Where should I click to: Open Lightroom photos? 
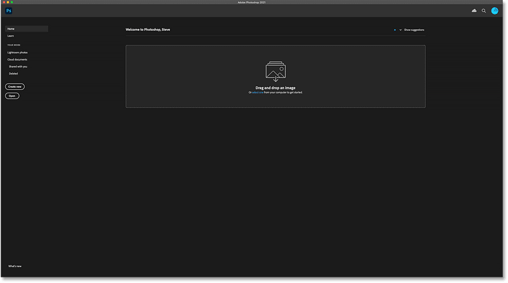(18, 52)
